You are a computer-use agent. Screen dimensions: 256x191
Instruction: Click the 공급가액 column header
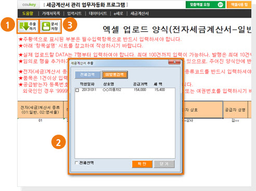pos(140,84)
